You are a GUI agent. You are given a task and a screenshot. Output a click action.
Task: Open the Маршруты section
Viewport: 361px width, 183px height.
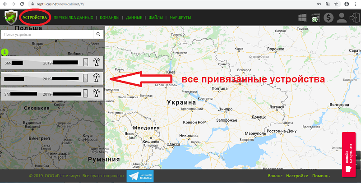(180, 18)
